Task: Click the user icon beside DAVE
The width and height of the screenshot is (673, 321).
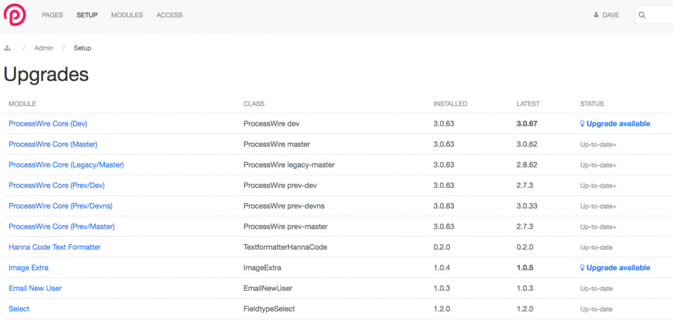Action: [596, 15]
